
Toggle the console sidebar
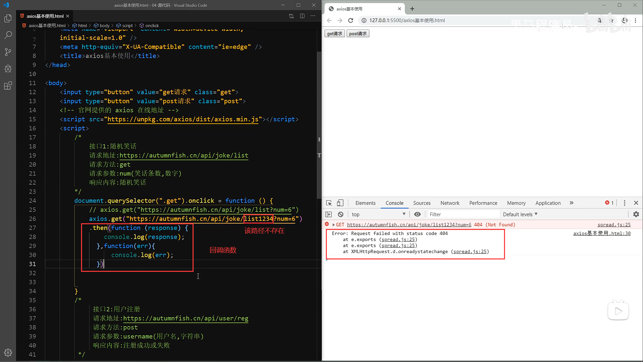329,214
